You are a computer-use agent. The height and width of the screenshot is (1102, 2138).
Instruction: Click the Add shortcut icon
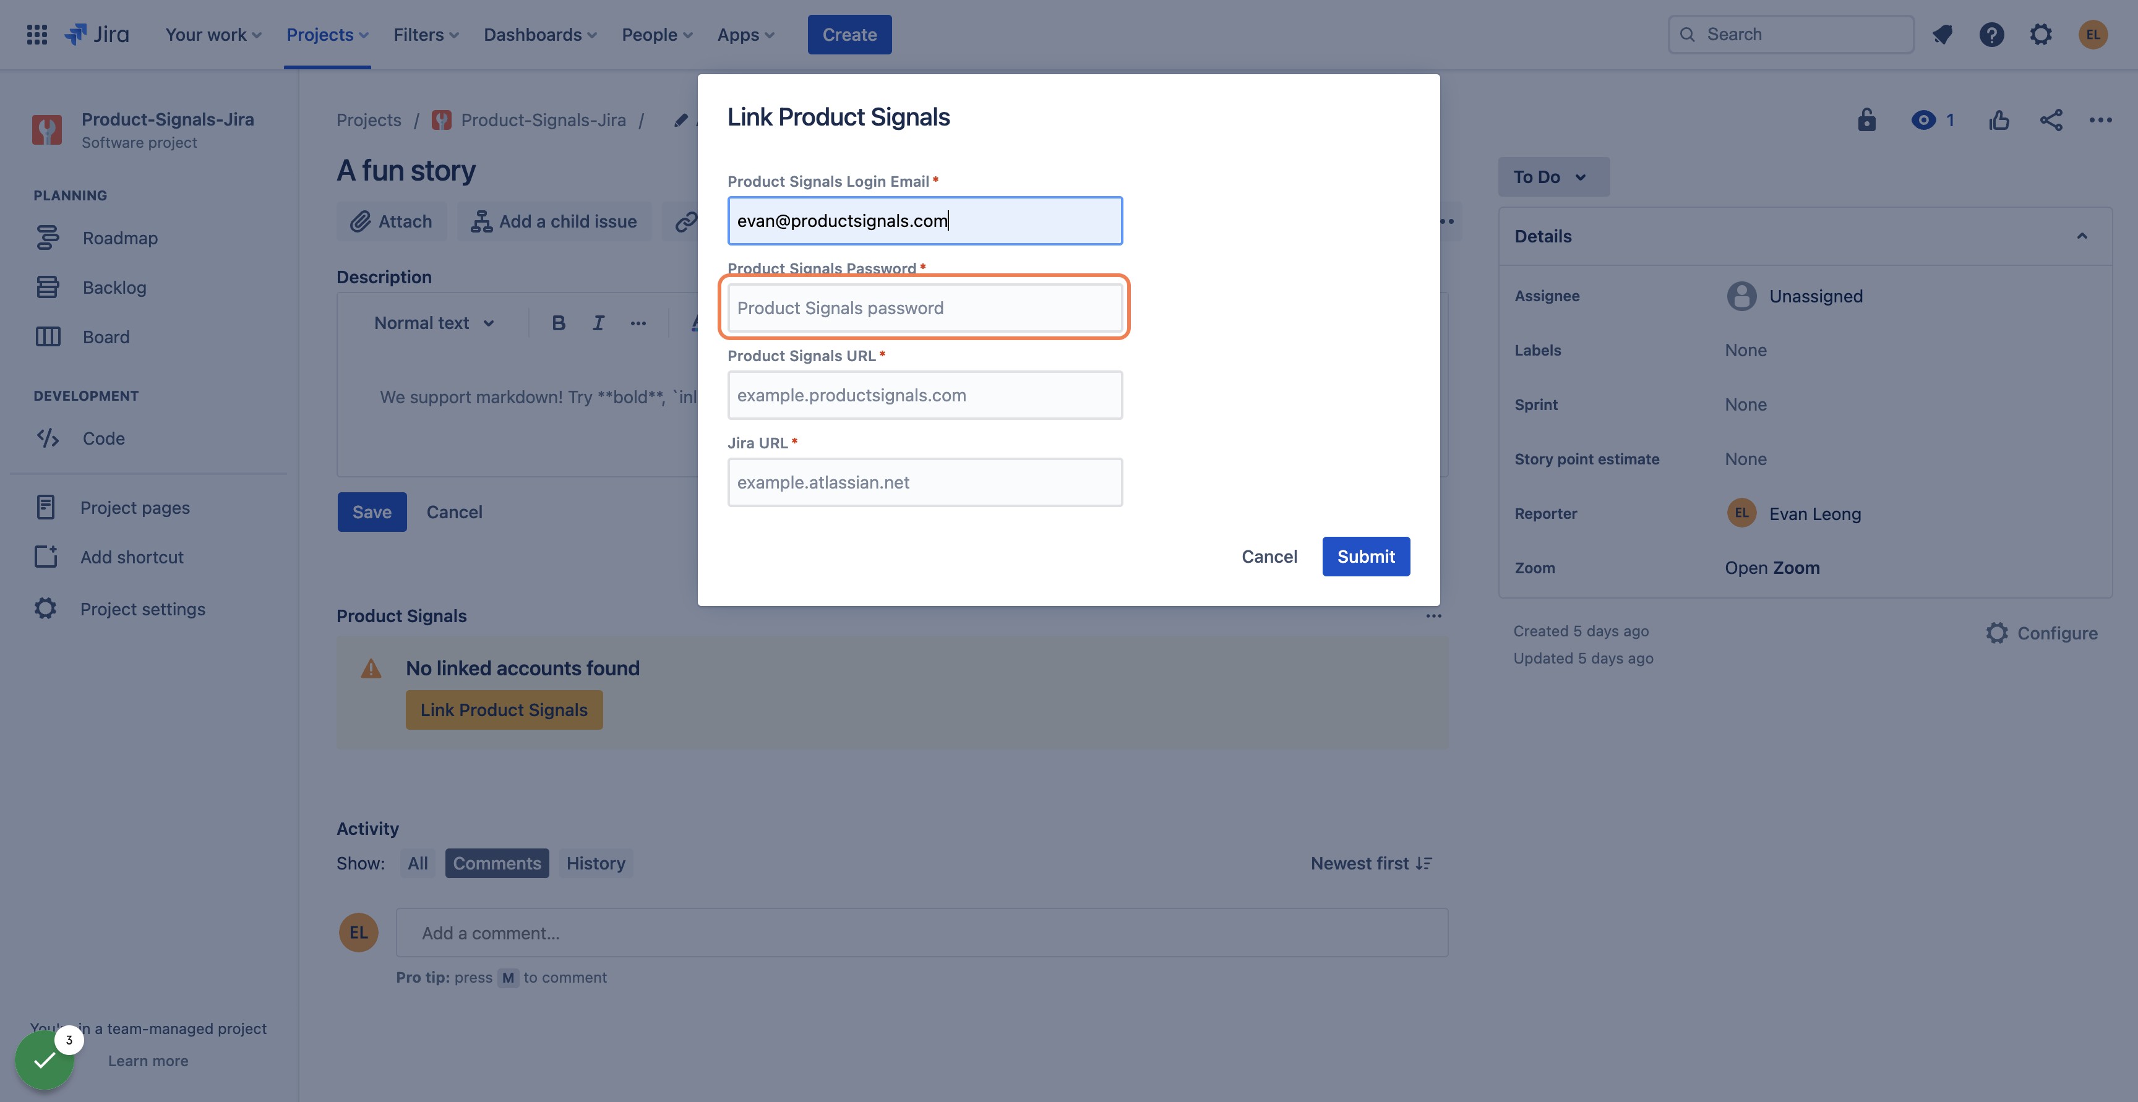(x=46, y=557)
